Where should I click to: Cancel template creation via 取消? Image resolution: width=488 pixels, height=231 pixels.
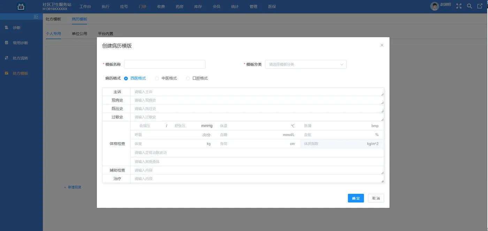tap(376, 198)
